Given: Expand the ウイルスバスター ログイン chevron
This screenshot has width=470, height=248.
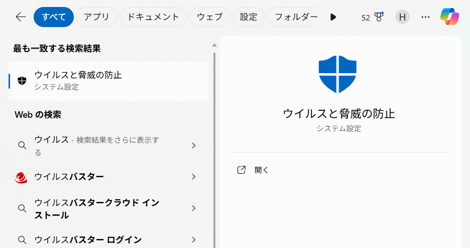Looking at the screenshot, I should (x=194, y=239).
